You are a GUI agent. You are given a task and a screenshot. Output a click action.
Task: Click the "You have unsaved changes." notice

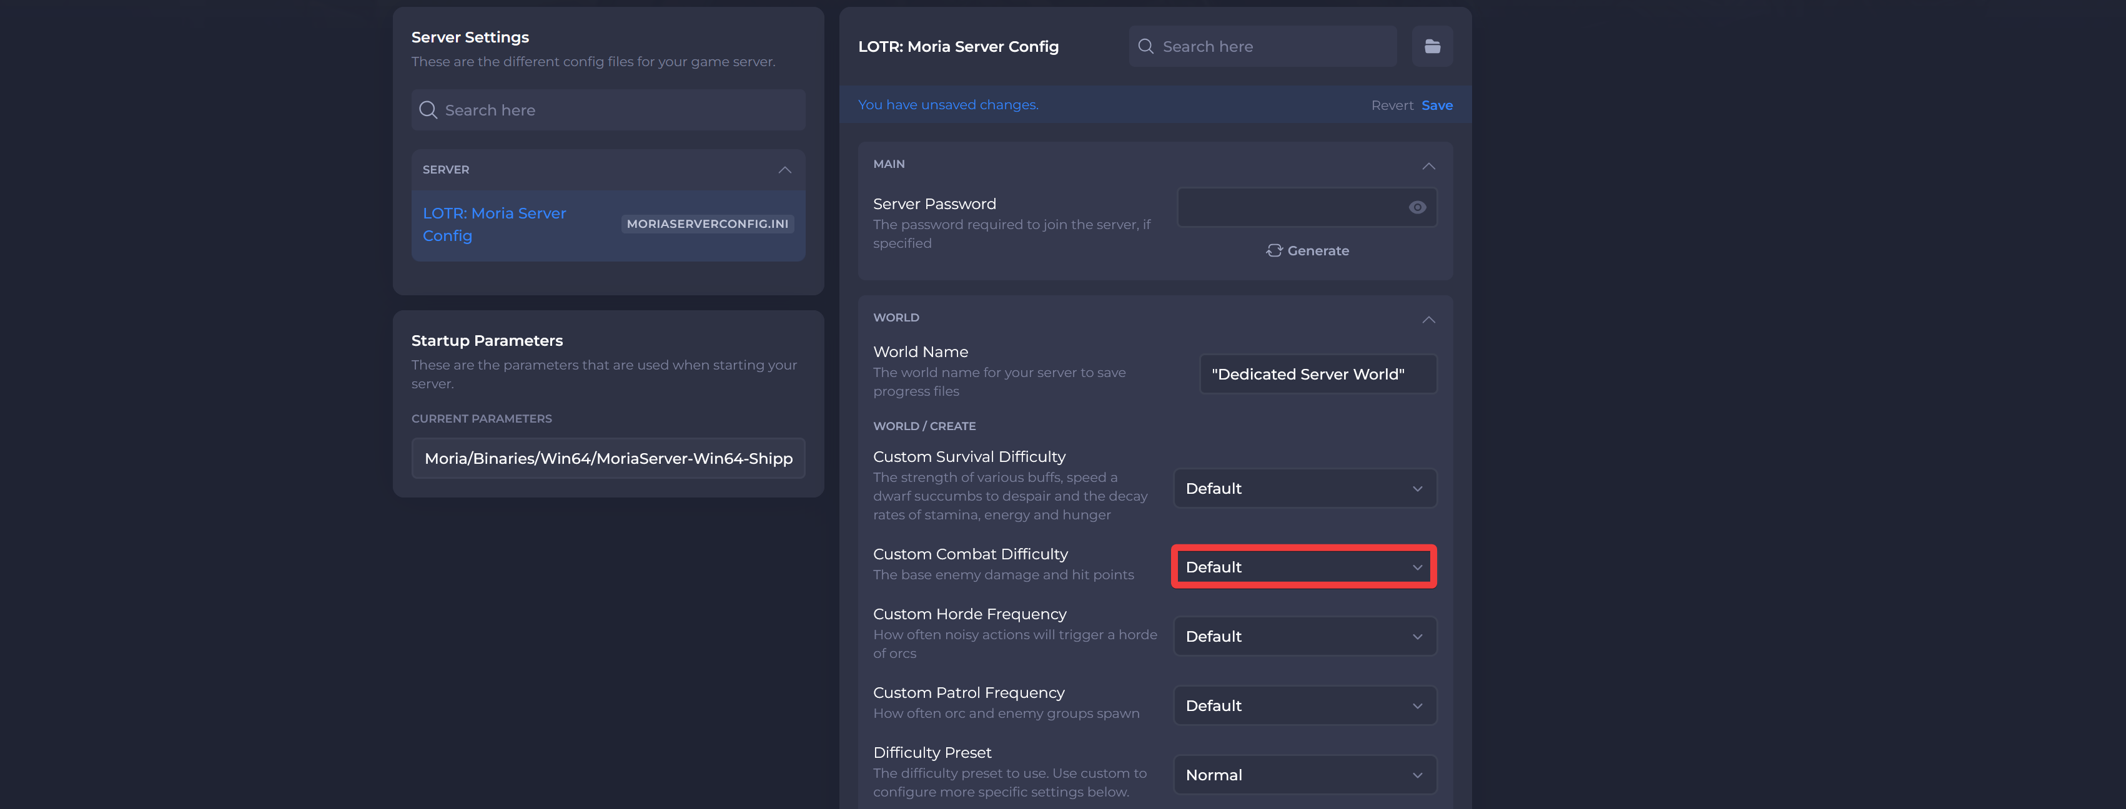coord(948,105)
